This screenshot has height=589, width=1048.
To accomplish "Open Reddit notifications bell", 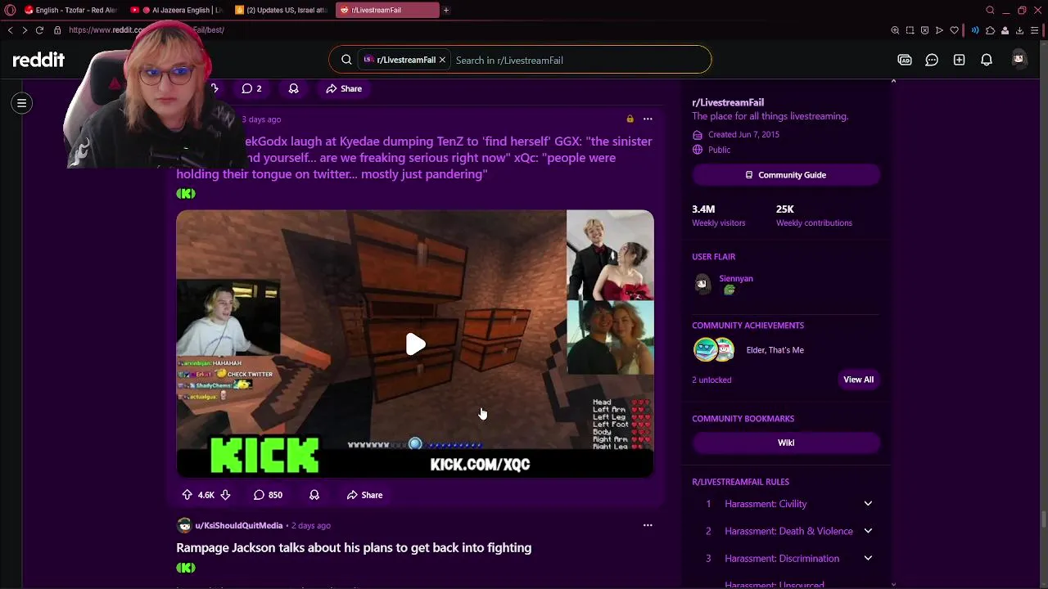I will [x=987, y=60].
